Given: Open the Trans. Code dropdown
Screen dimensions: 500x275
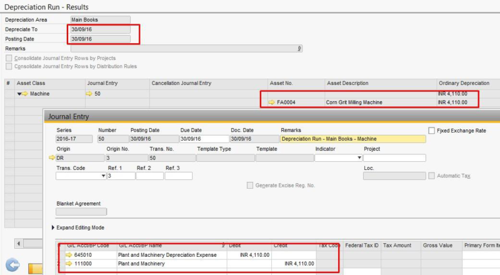Looking at the screenshot, I should (x=103, y=176).
